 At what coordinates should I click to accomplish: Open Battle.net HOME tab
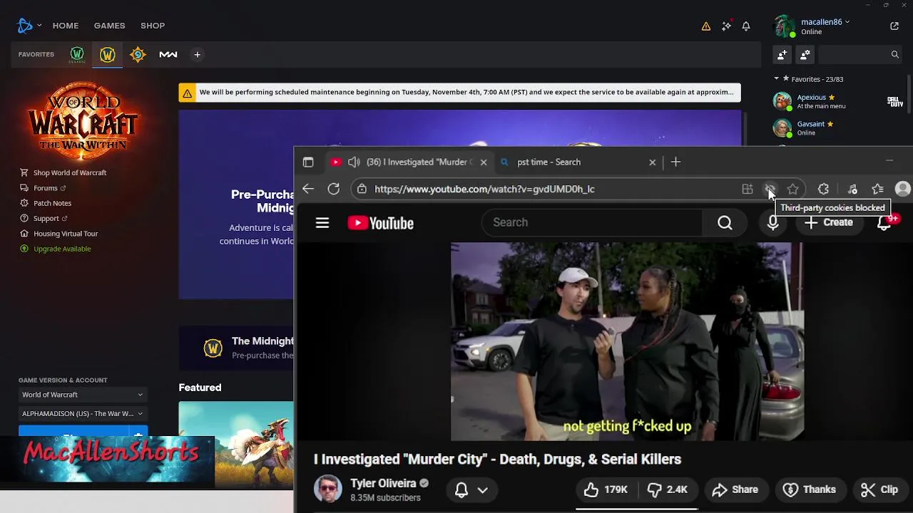(x=66, y=26)
